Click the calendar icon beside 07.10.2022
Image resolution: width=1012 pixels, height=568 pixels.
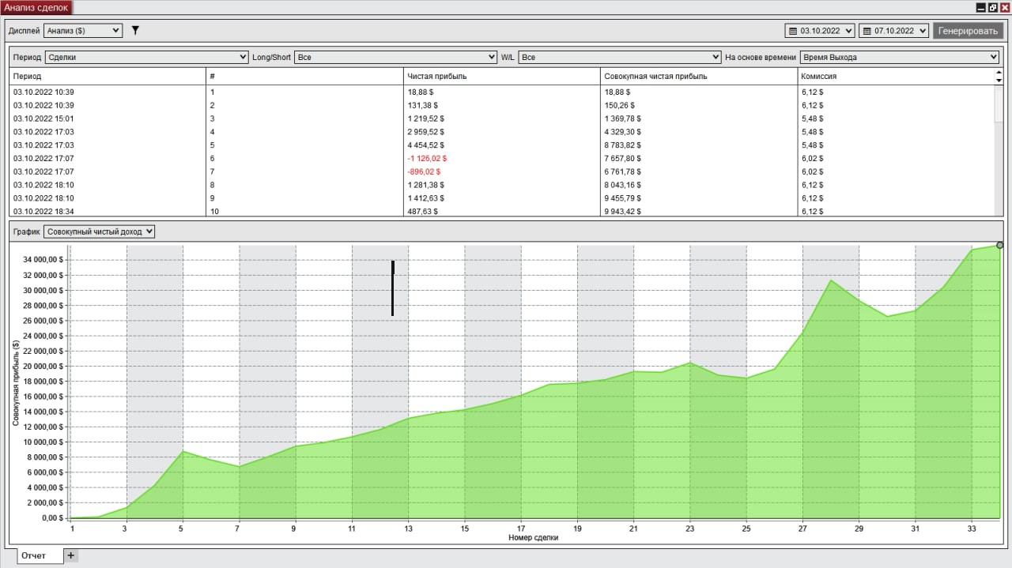coord(867,31)
